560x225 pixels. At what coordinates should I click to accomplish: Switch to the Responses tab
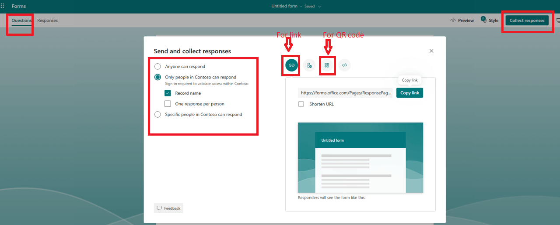click(x=47, y=20)
